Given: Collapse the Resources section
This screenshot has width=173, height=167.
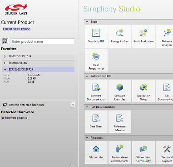Looking at the screenshot, I should (87, 138).
